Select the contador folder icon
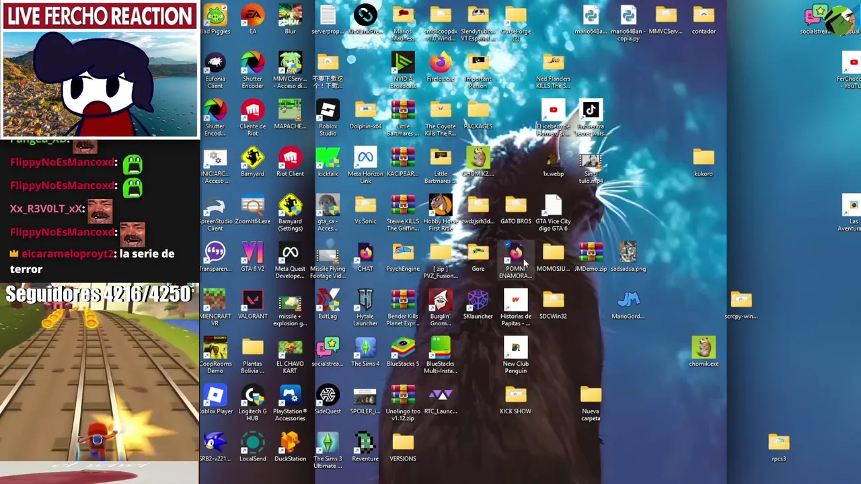Screen dimensions: 861x484 pyautogui.click(x=704, y=15)
